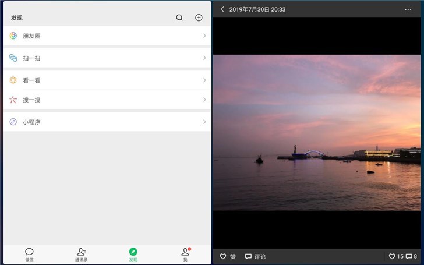
Task: Switch to the 微信 chats tab
Action: [x=29, y=255]
